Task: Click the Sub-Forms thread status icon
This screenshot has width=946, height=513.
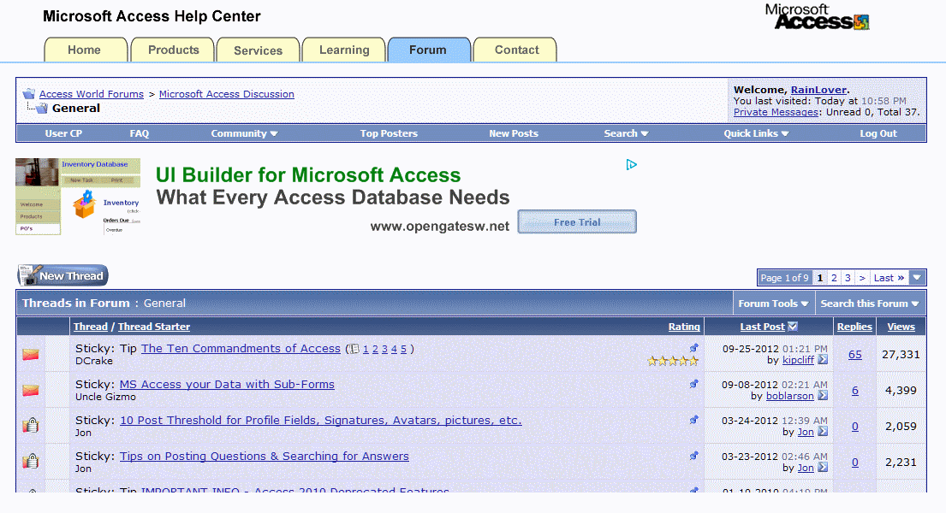Action: tap(31, 391)
